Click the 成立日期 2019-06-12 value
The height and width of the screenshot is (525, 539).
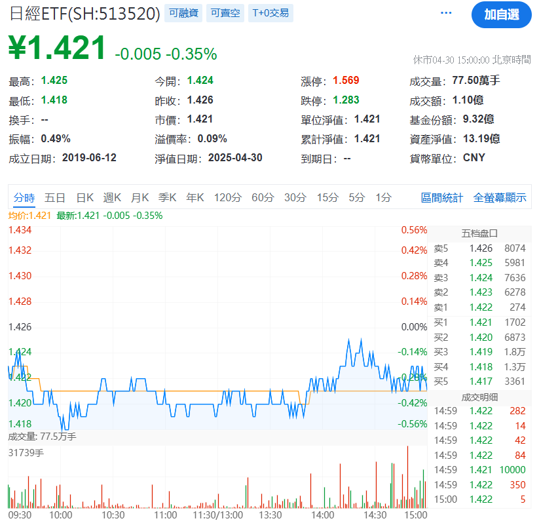click(x=89, y=158)
